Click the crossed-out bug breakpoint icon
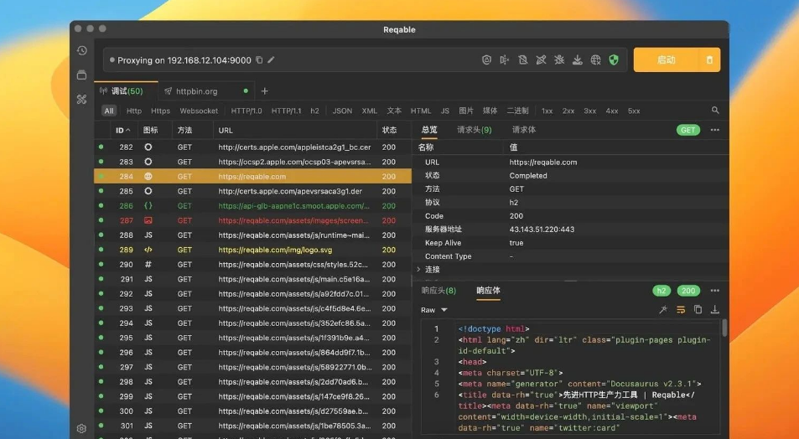 pyautogui.click(x=559, y=60)
